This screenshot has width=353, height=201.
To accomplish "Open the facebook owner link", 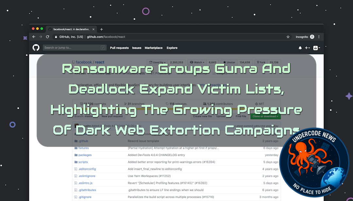I will 84,62.
